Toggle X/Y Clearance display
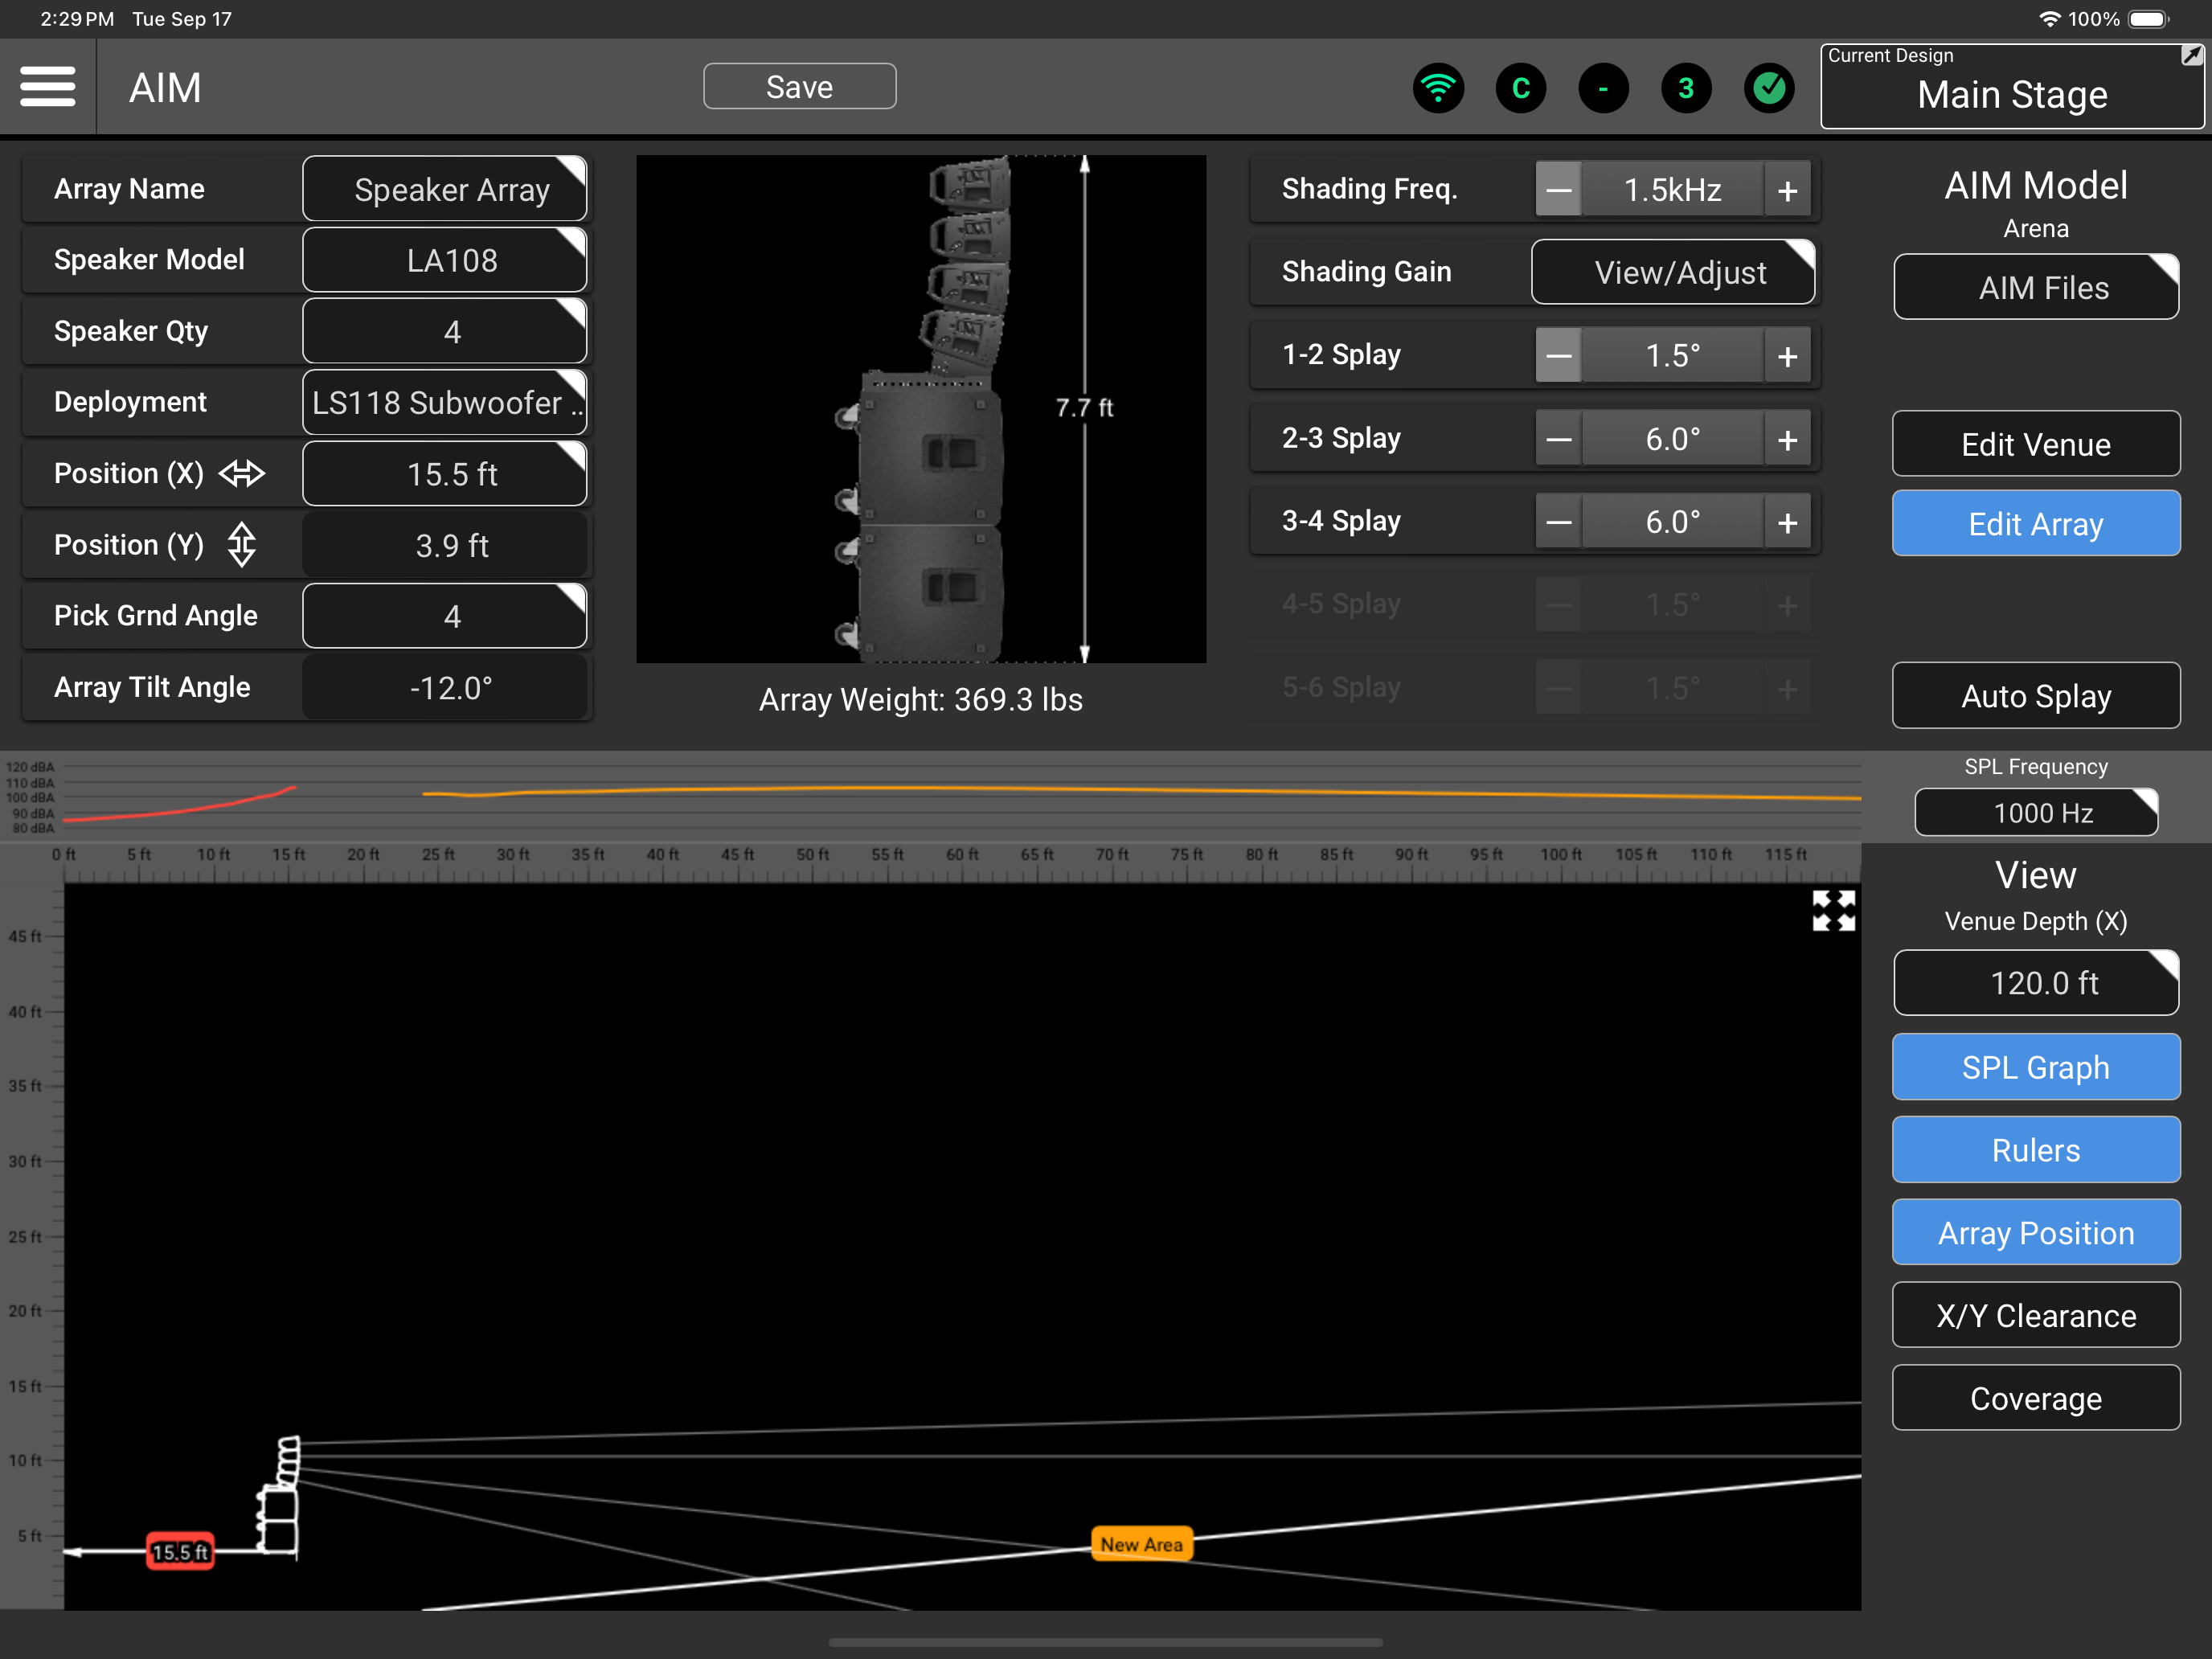 click(x=2036, y=1316)
